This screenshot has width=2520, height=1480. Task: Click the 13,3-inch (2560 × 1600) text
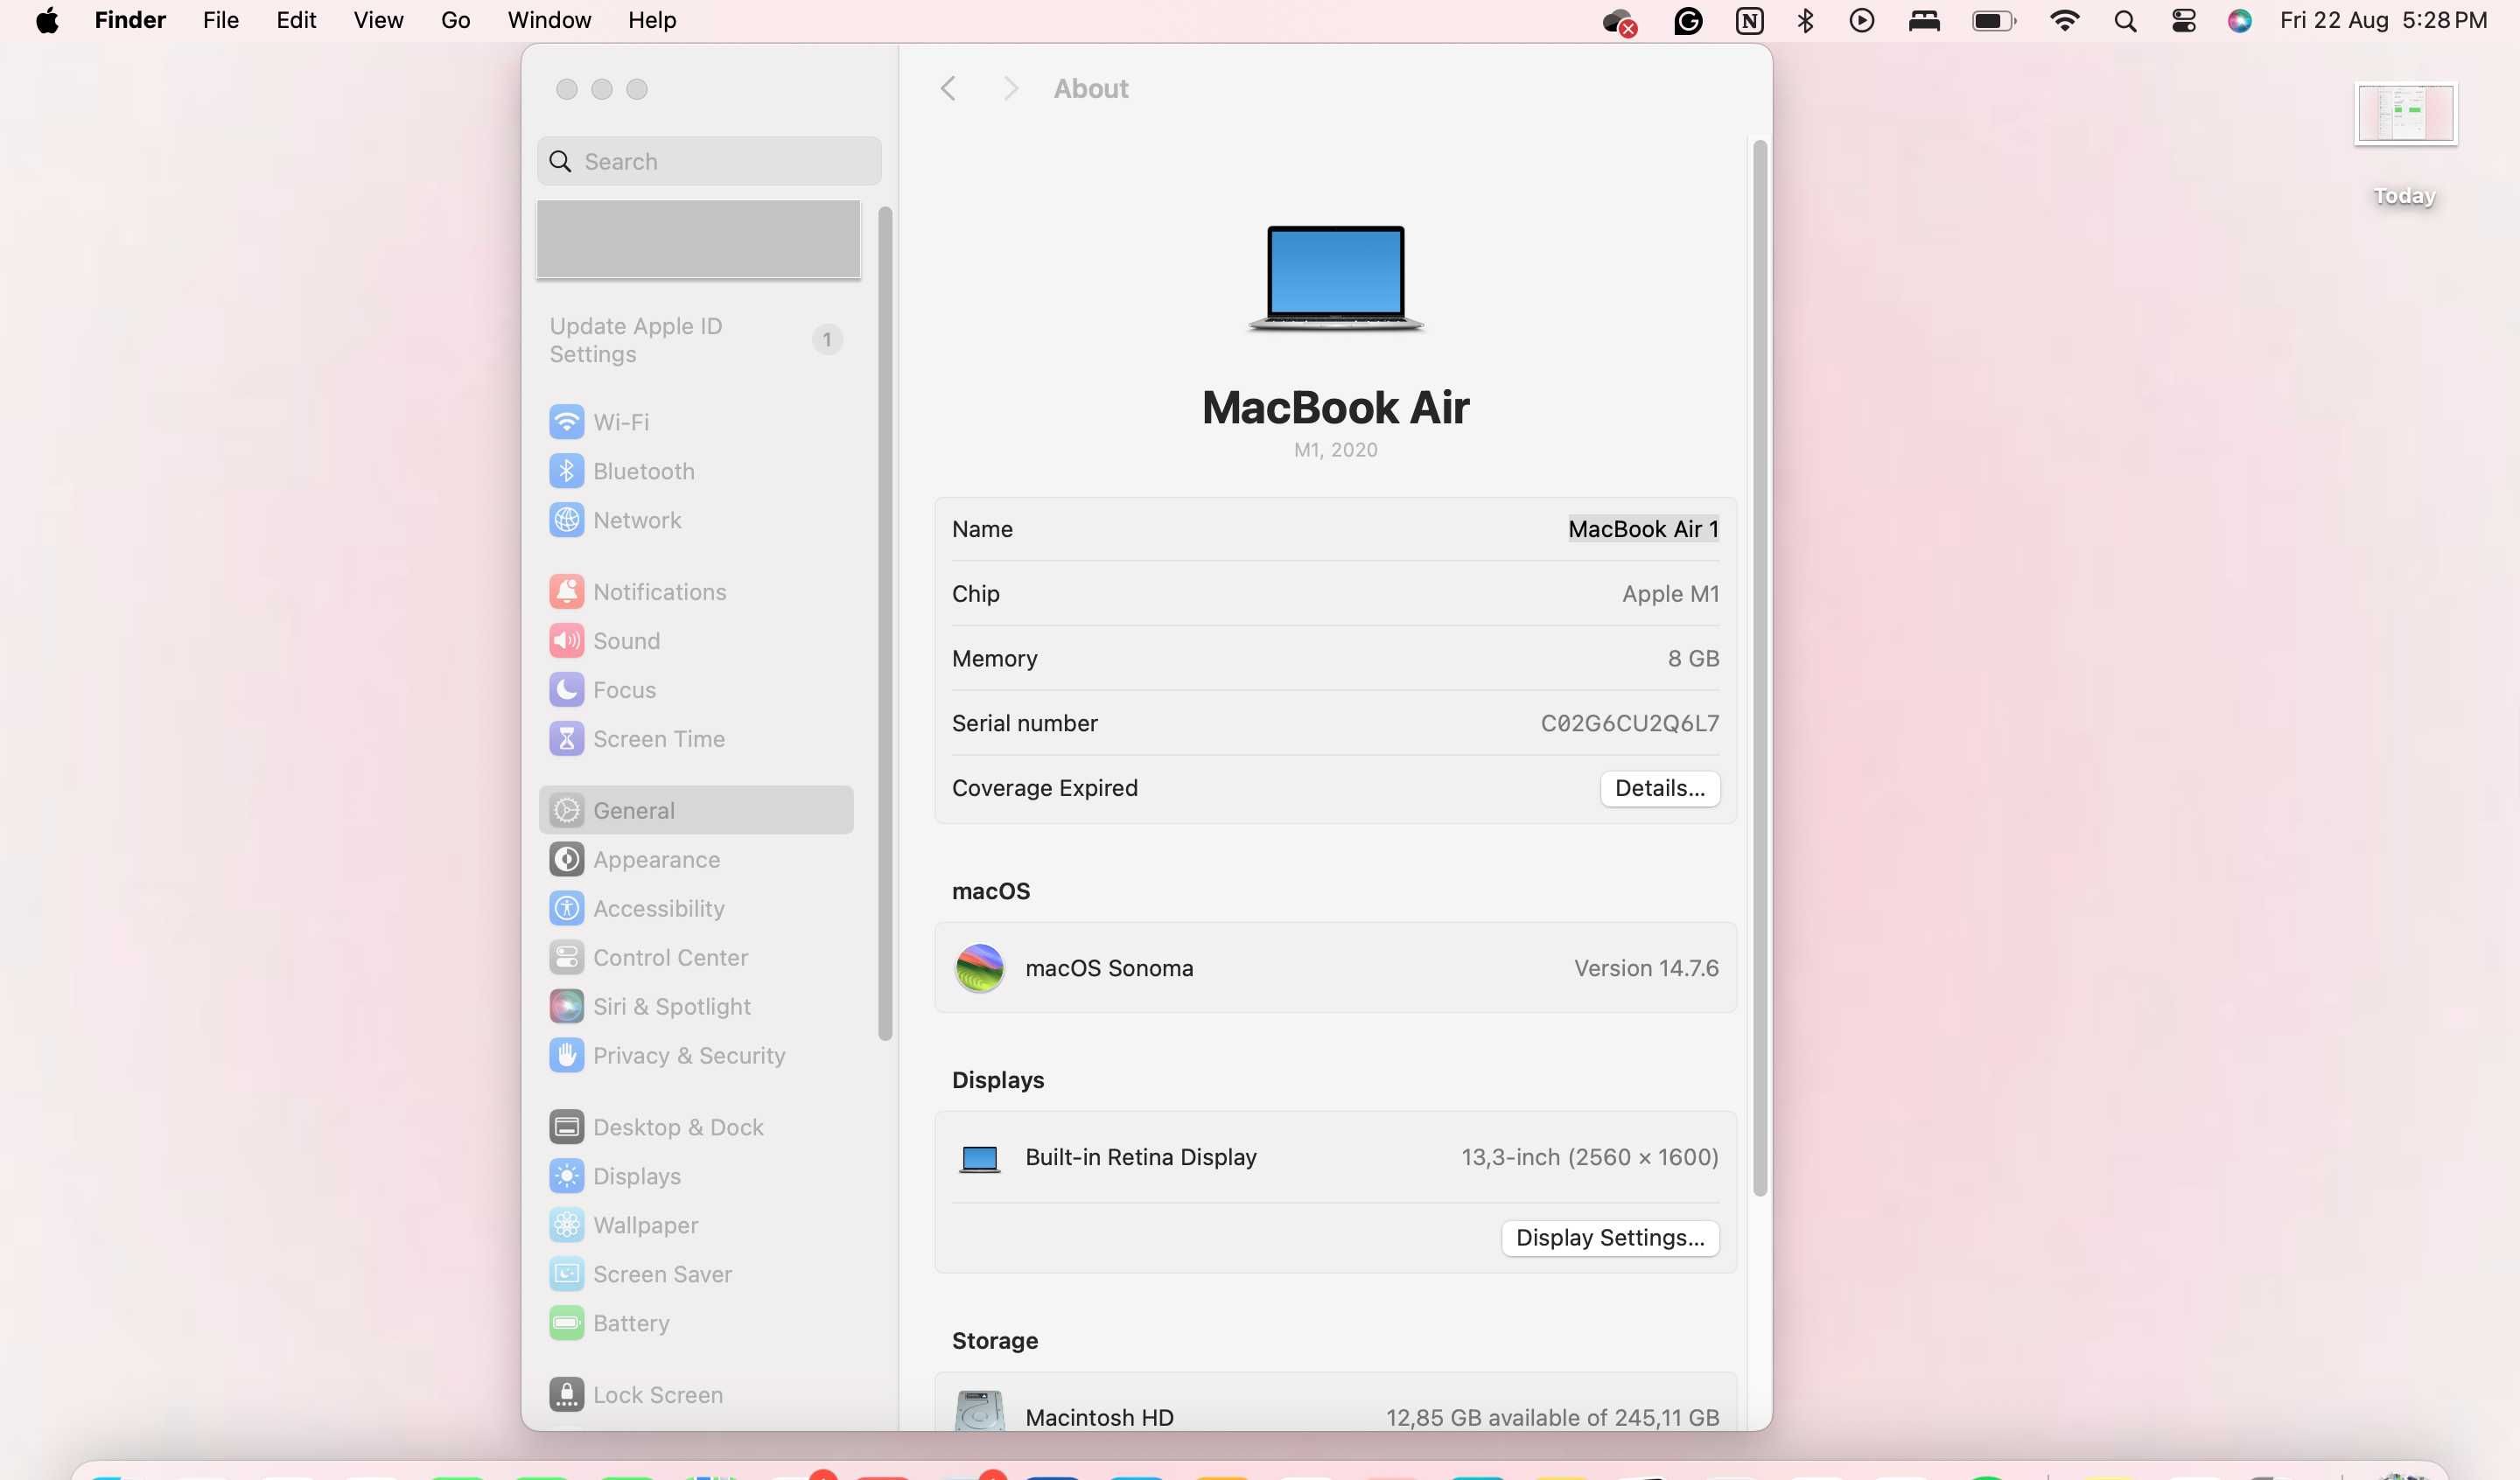(x=1589, y=1157)
